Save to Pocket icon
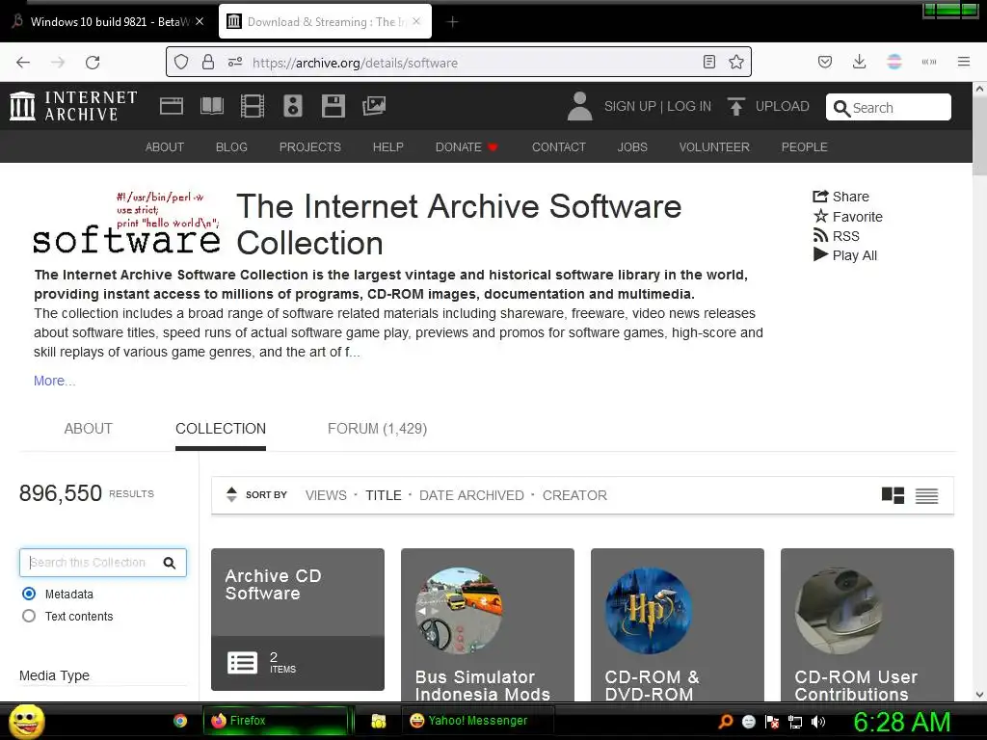The image size is (987, 740). pyautogui.click(x=825, y=62)
